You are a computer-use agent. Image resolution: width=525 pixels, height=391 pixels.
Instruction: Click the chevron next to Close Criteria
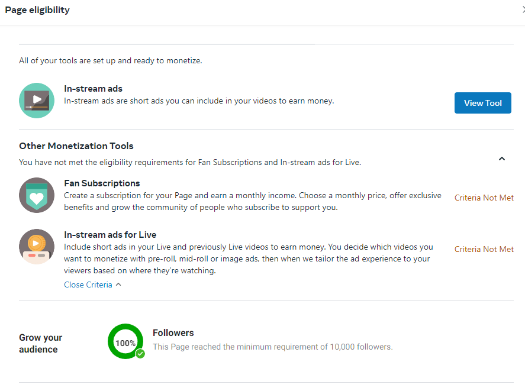118,285
